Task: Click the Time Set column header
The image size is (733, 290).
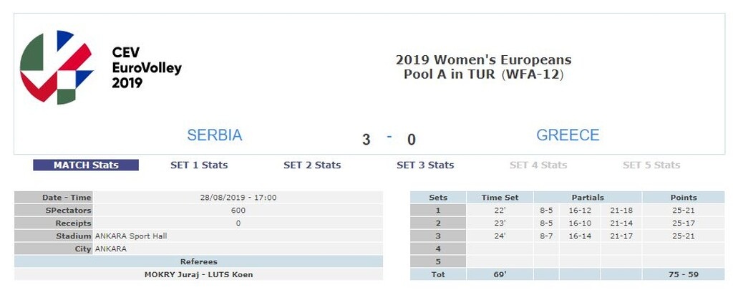Action: click(x=500, y=198)
